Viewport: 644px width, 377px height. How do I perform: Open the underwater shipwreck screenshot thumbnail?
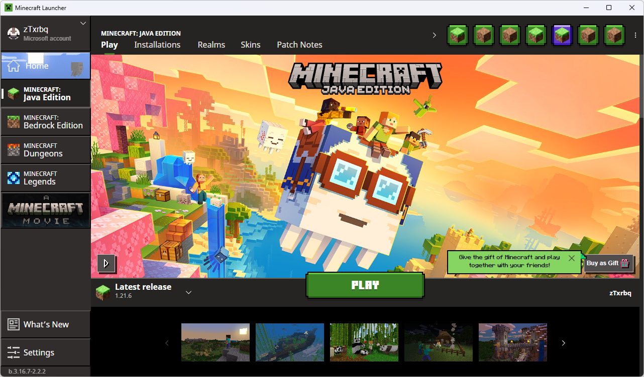290,342
